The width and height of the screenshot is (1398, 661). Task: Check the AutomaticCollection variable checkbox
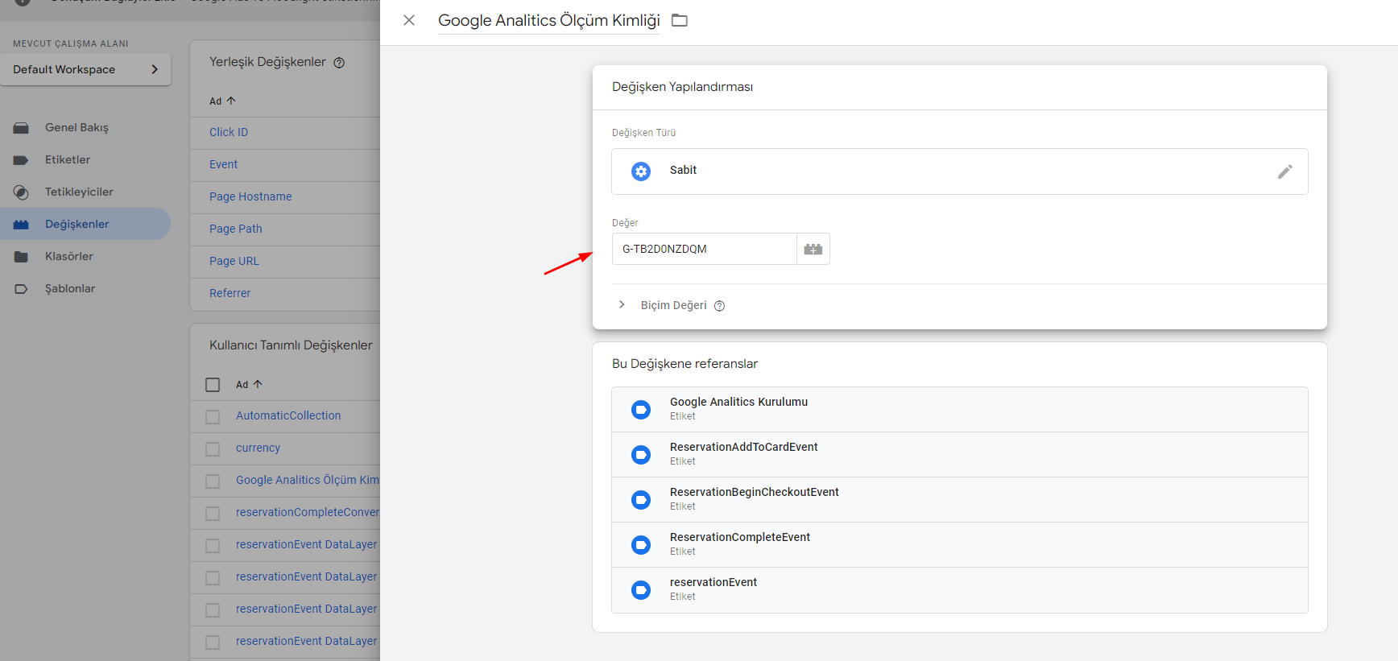pyautogui.click(x=213, y=417)
